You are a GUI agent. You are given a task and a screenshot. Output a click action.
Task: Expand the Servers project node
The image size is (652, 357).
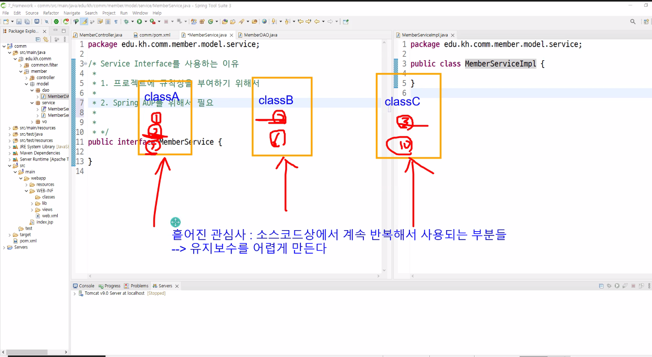[x=4, y=247]
